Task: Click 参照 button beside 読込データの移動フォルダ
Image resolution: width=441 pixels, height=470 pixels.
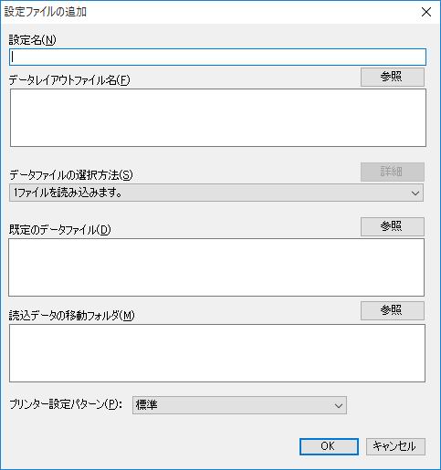Action: click(x=393, y=310)
